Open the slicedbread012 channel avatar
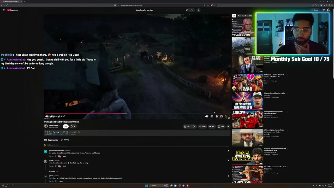Image resolution: width=334 pixels, height=188 pixels. point(46,126)
